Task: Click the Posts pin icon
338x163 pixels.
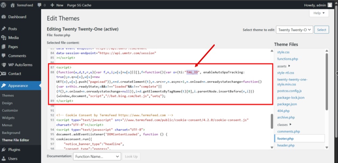Action: (3, 29)
